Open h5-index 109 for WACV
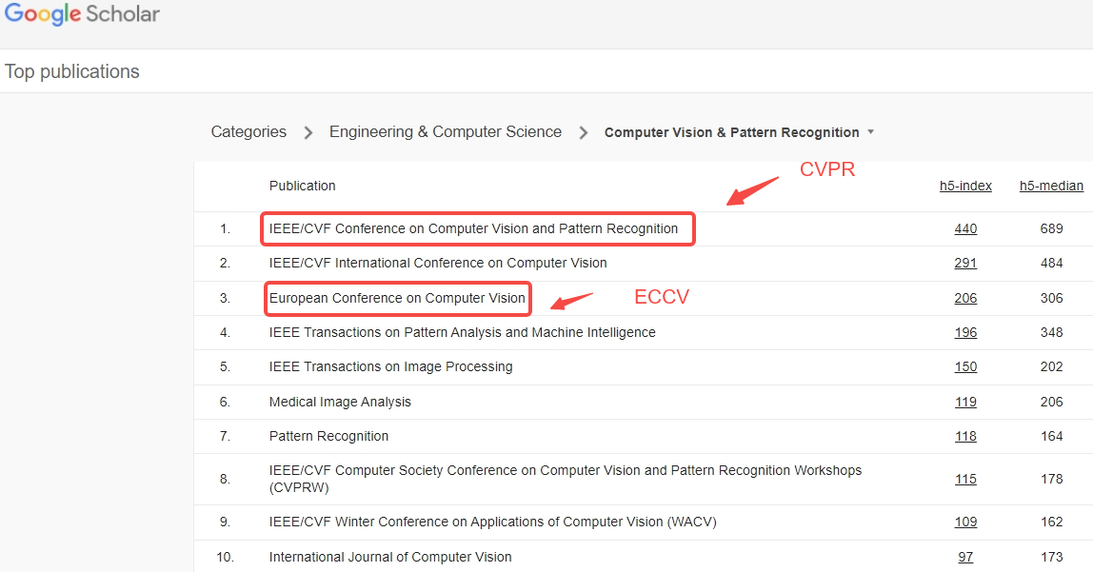 tap(965, 522)
